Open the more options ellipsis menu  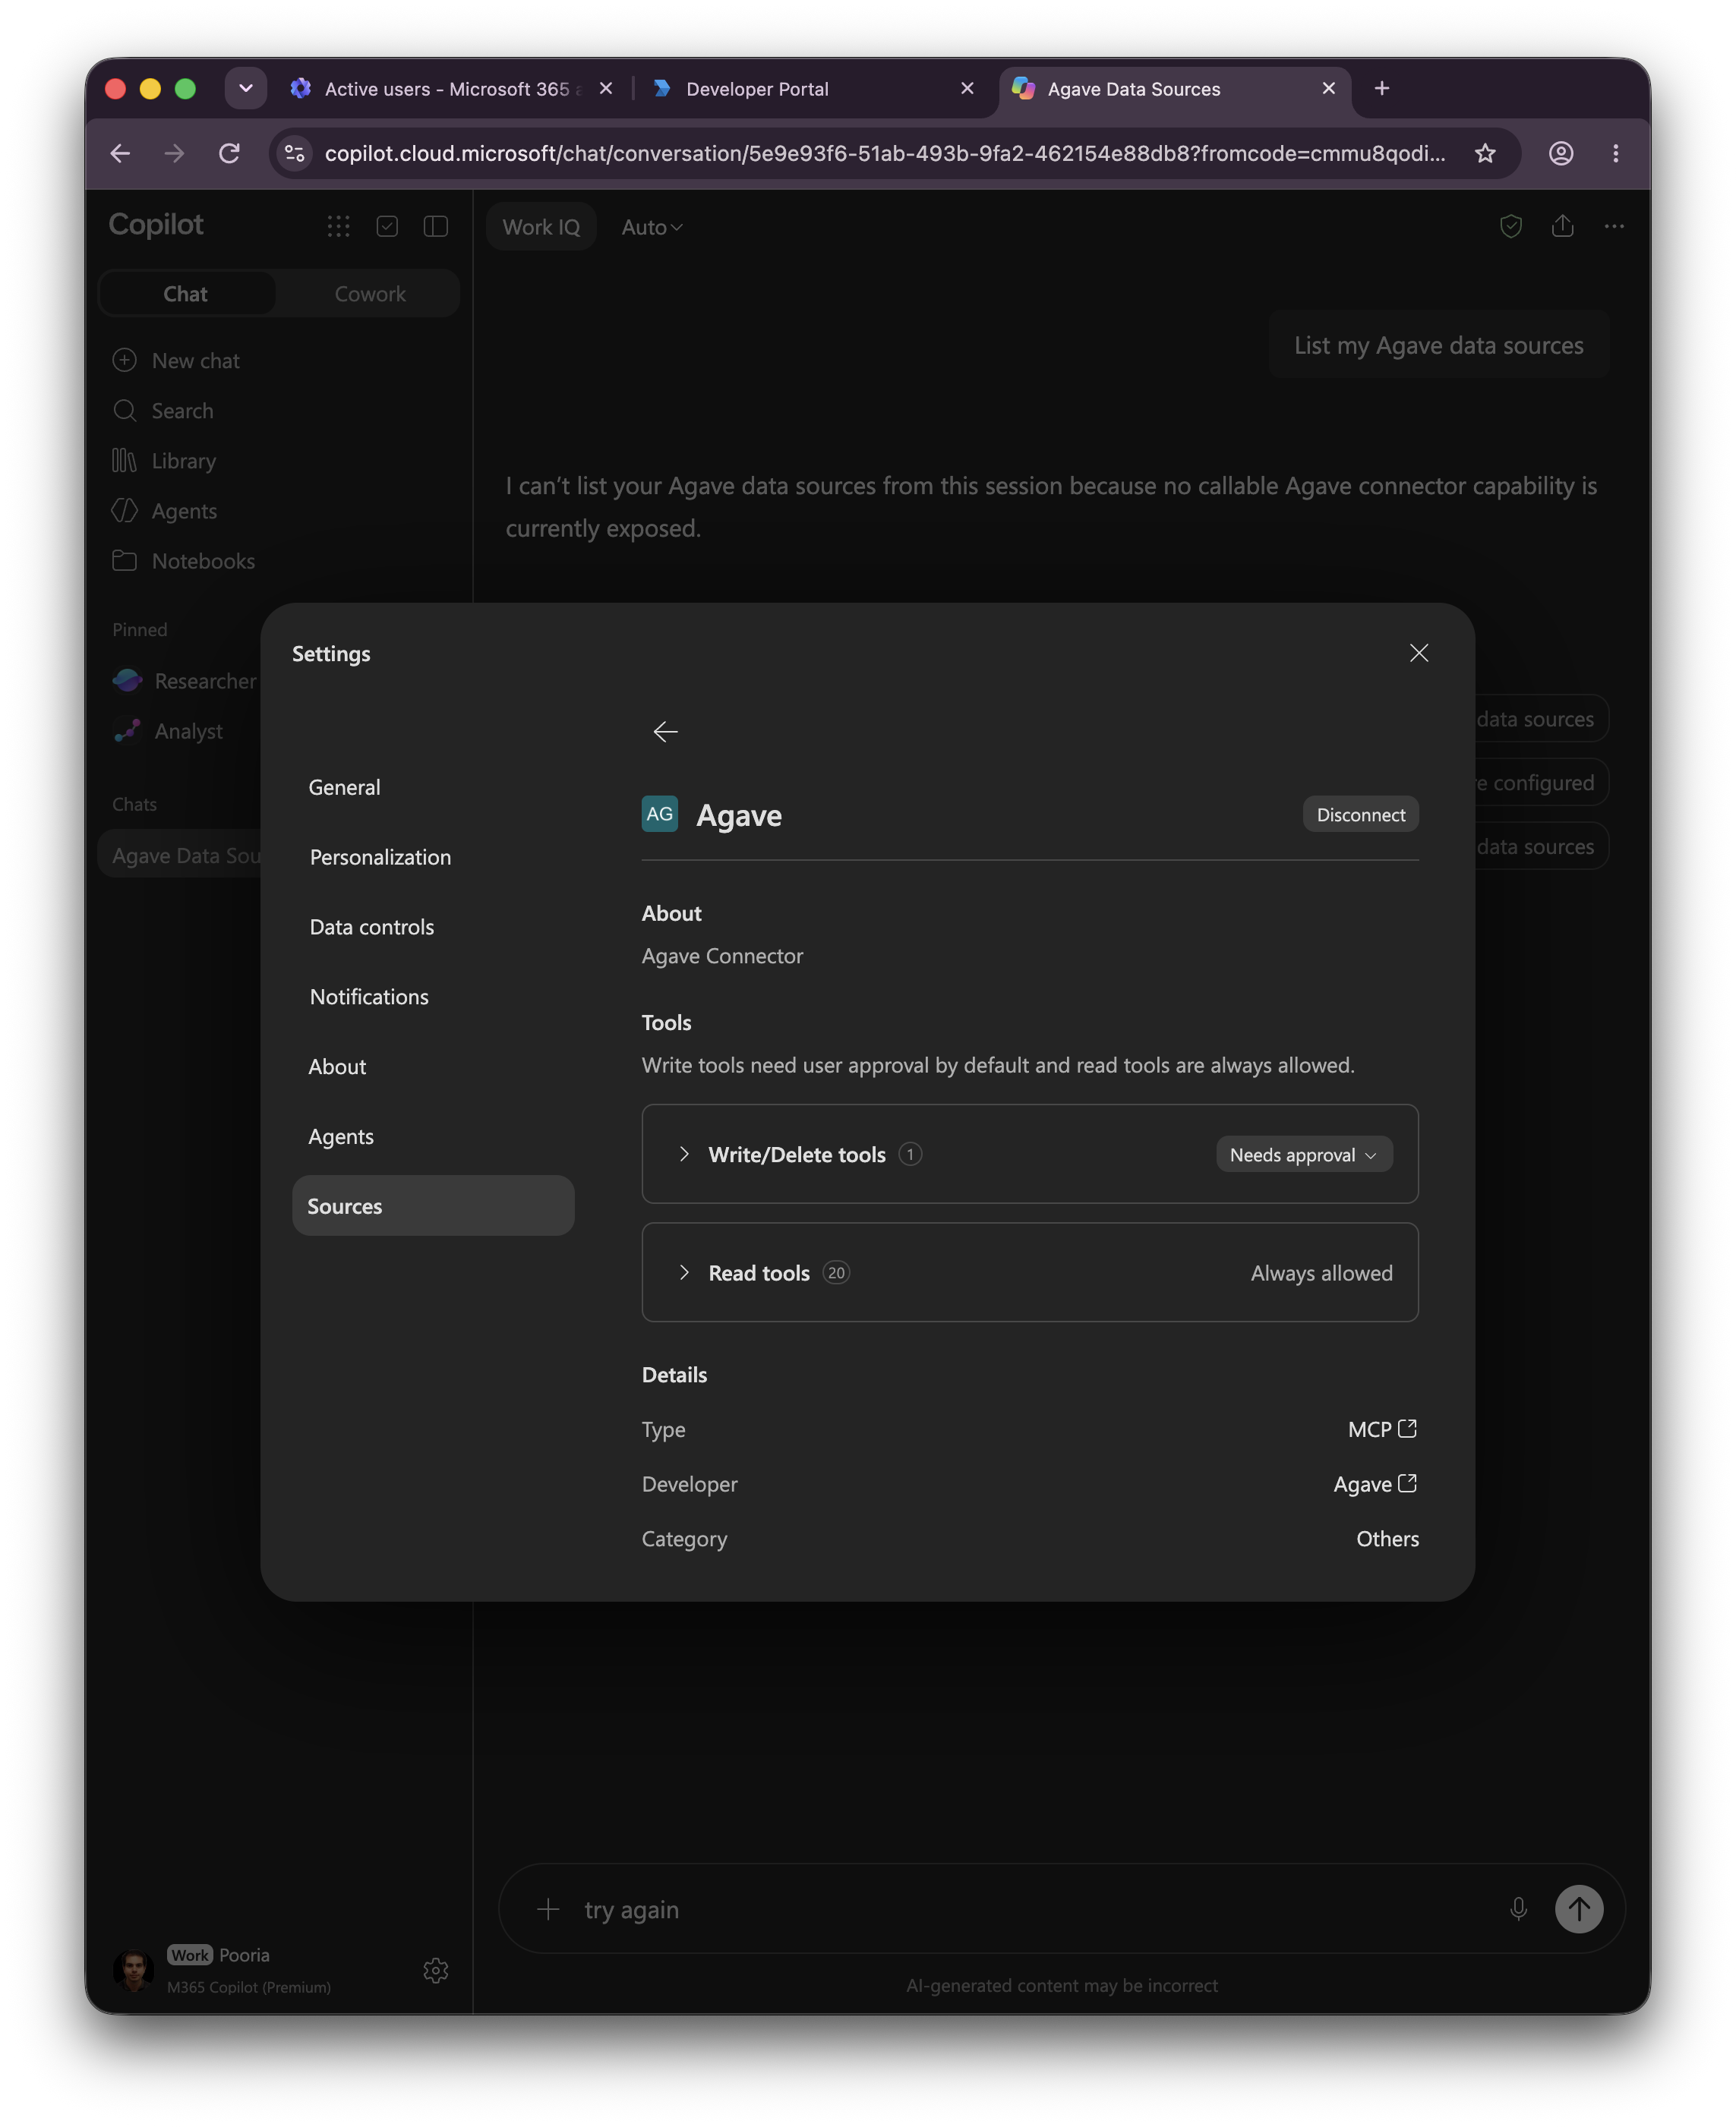pos(1614,227)
